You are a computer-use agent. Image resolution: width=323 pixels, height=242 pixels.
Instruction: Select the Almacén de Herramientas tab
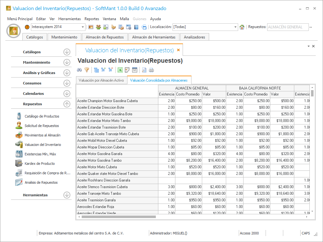[154, 37]
